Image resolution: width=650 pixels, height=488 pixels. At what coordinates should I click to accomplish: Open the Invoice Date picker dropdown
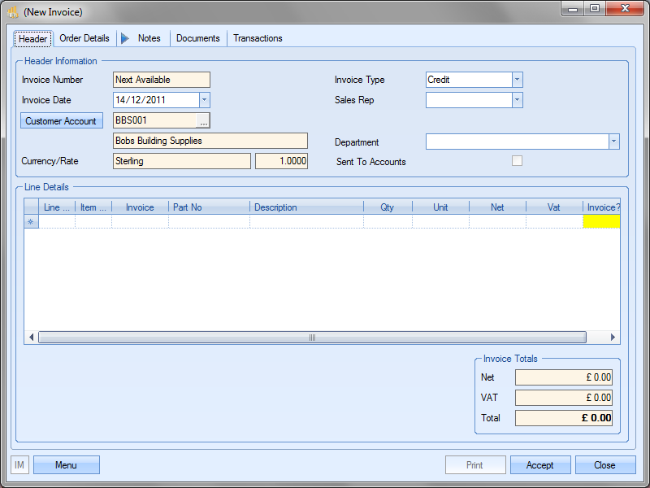(204, 100)
